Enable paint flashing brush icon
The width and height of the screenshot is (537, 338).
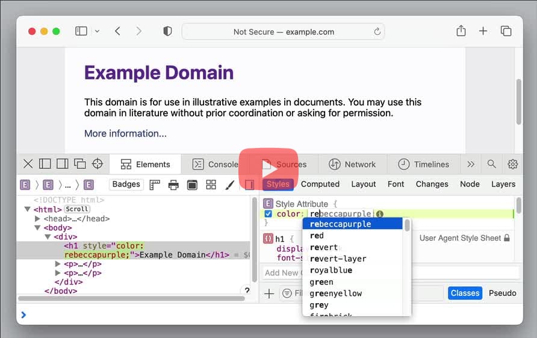tap(230, 185)
